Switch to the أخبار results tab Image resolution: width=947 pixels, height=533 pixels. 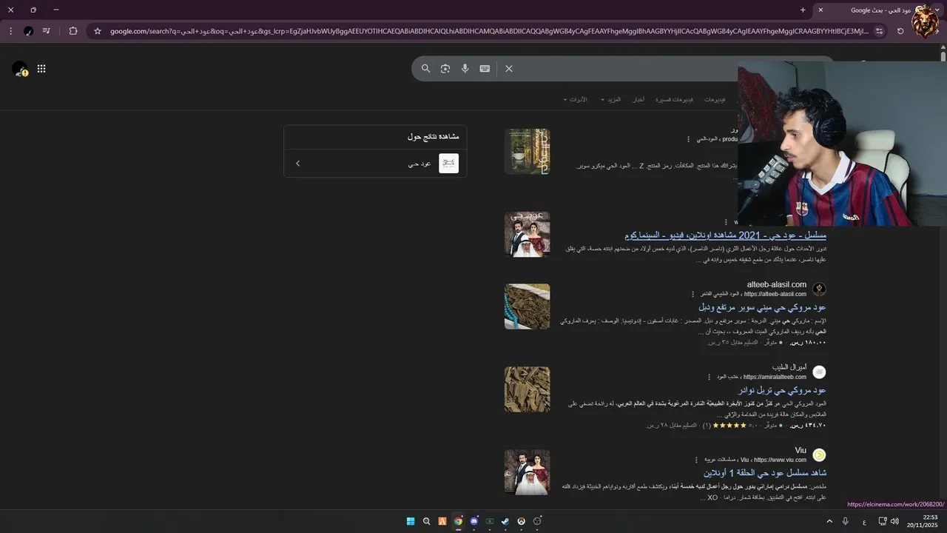tap(638, 99)
